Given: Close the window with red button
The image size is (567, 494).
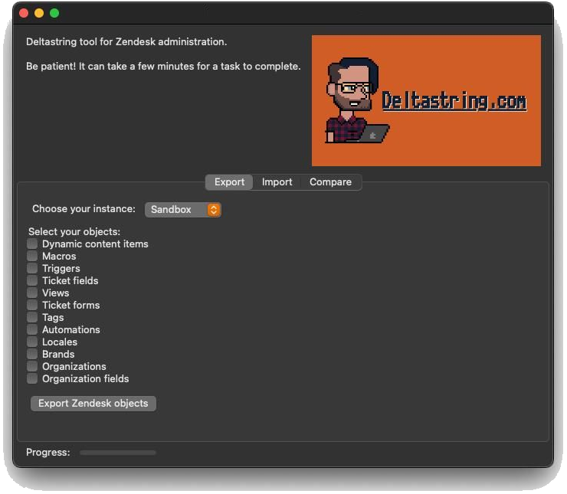Looking at the screenshot, I should click(24, 13).
